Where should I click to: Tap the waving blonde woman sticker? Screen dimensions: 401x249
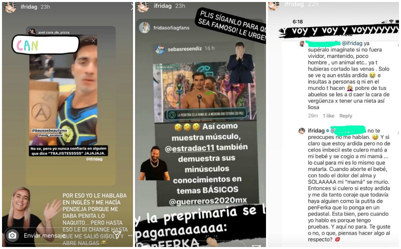click(31, 217)
